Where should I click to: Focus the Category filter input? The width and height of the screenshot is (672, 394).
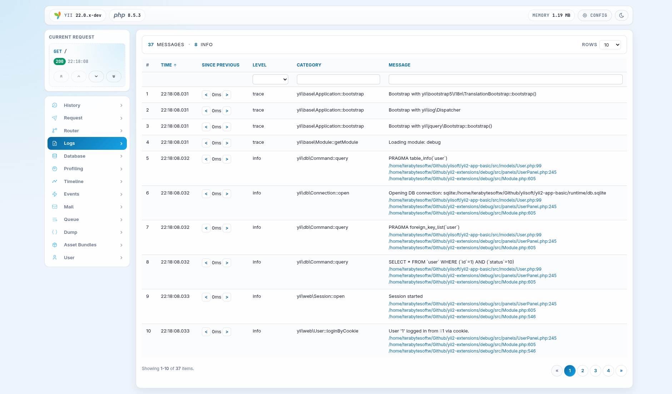point(338,79)
